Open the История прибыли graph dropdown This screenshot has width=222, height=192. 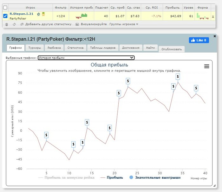pyautogui.click(x=86, y=58)
